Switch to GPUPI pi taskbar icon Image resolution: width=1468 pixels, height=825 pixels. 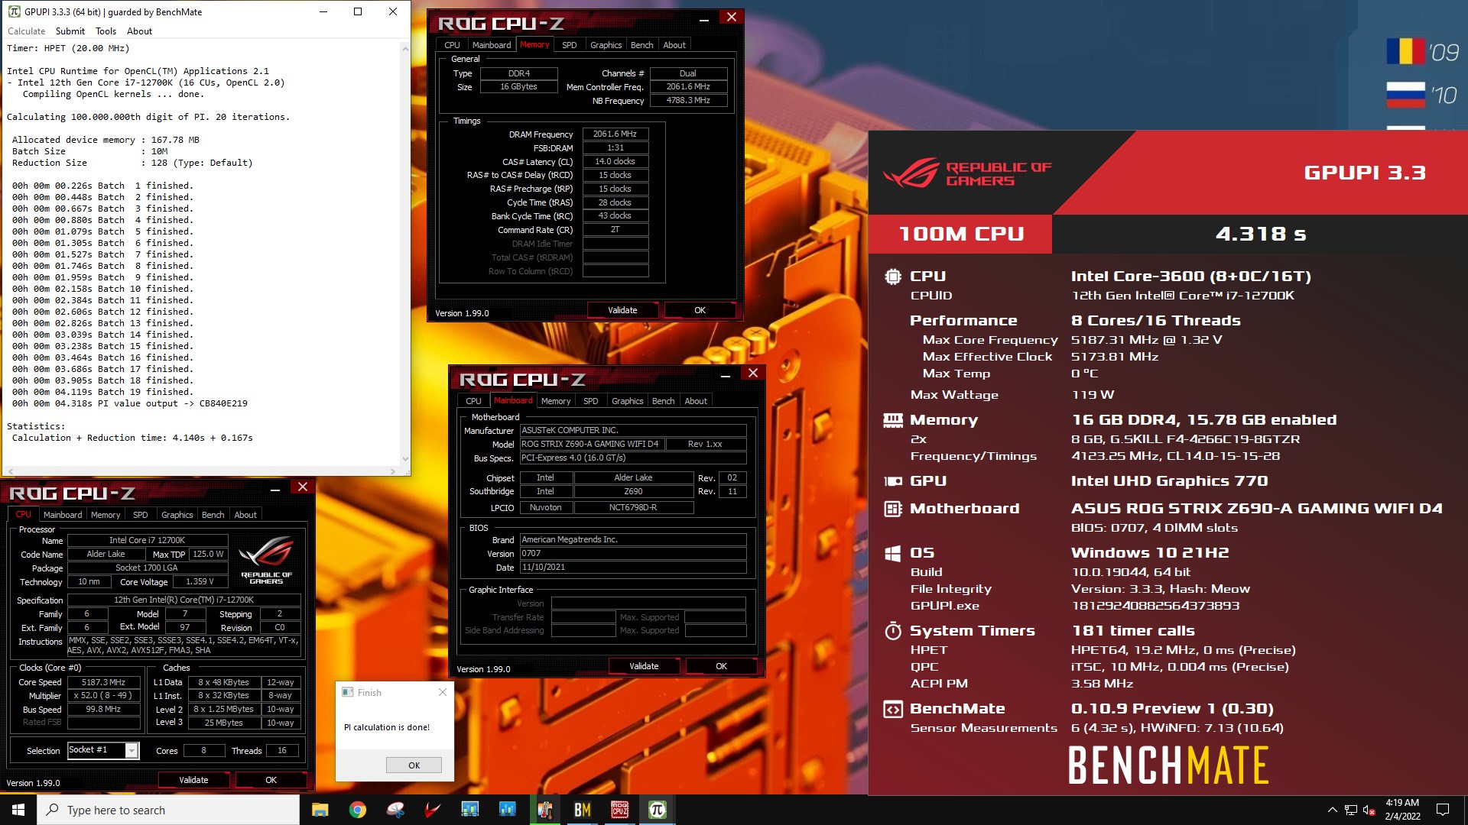(658, 810)
